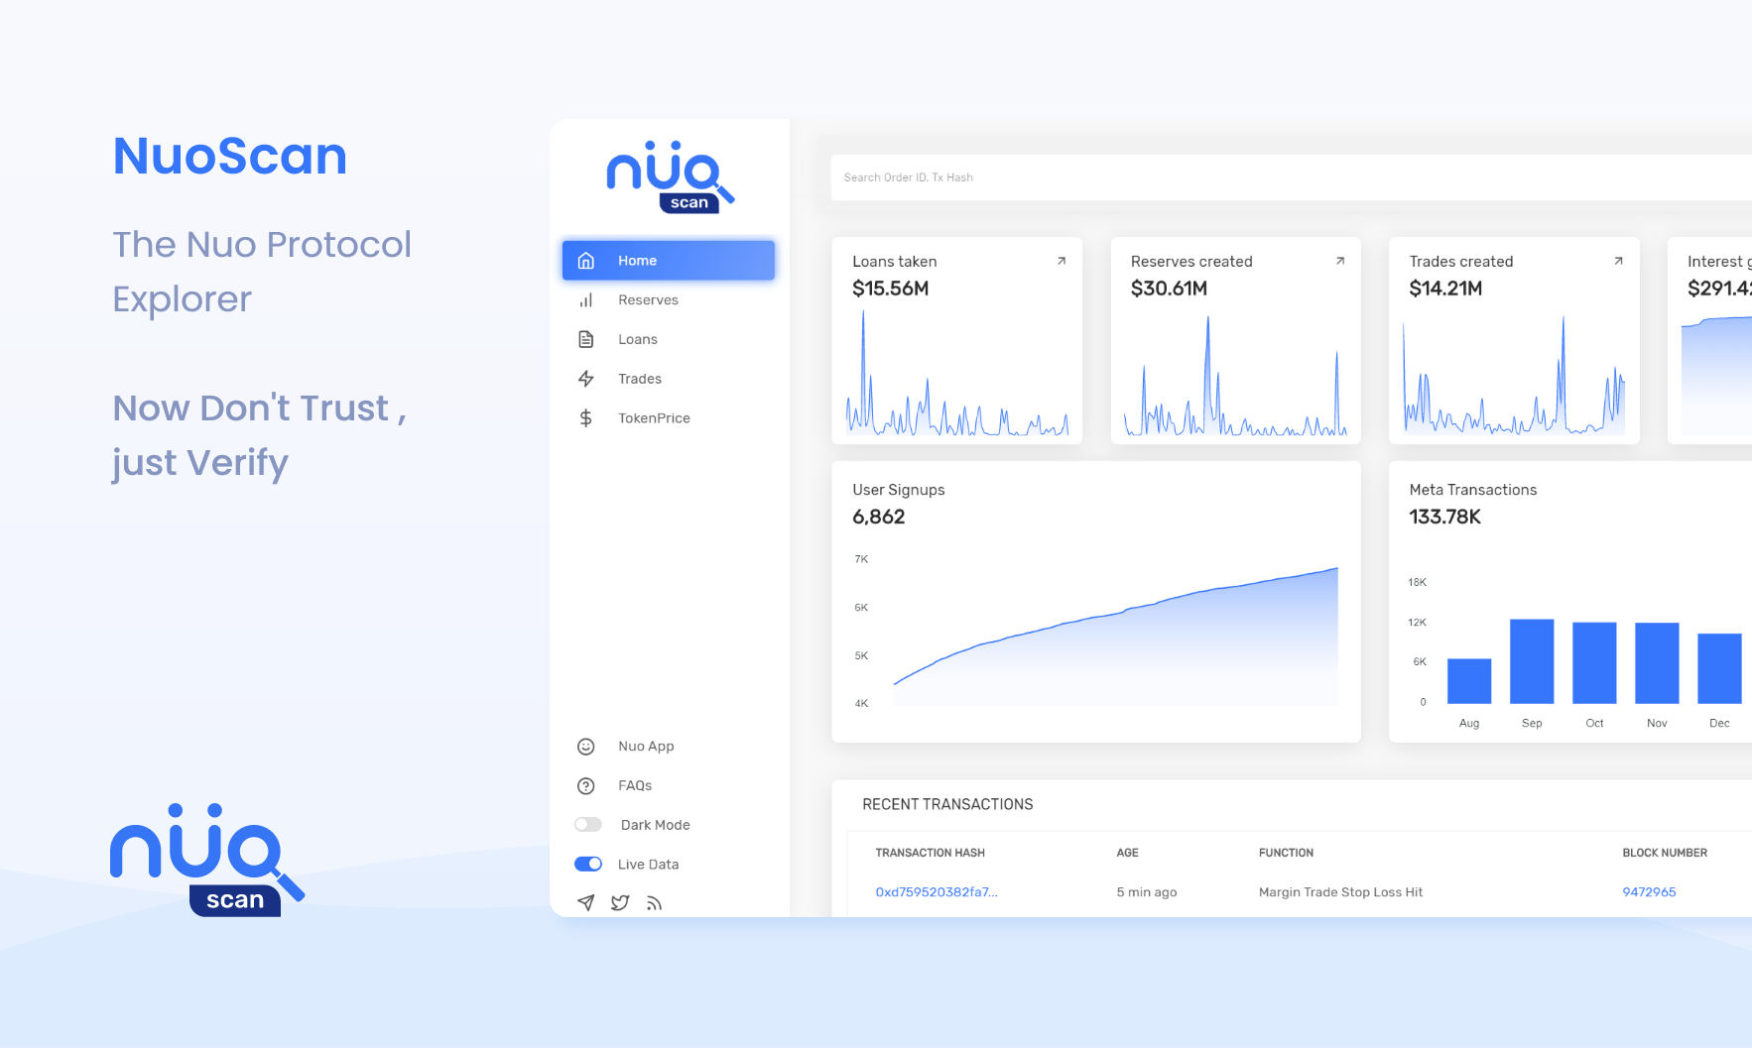Focus the Search Order ID, Tx Hash field

1291,177
